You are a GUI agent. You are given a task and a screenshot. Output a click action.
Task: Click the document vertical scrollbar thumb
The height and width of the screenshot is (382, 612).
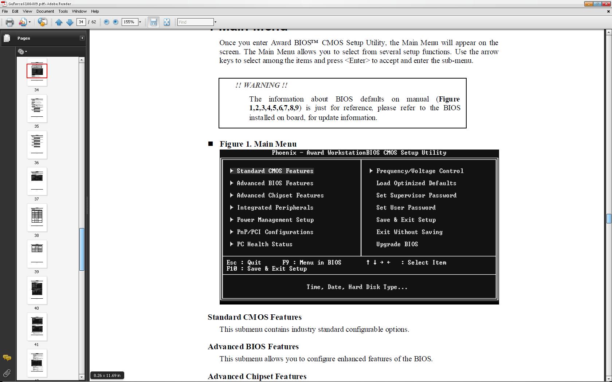(x=609, y=219)
